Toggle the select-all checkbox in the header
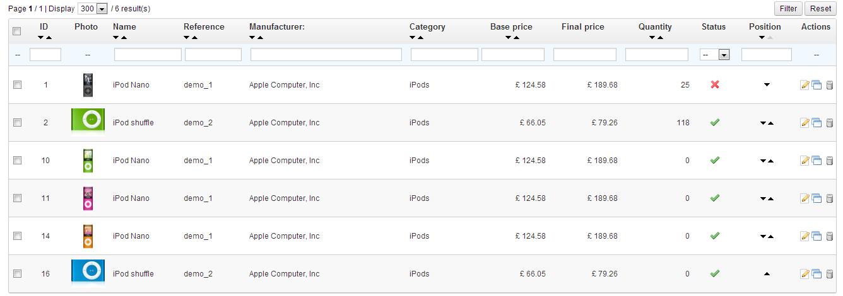Viewport: 843px width, 296px height. [17, 31]
